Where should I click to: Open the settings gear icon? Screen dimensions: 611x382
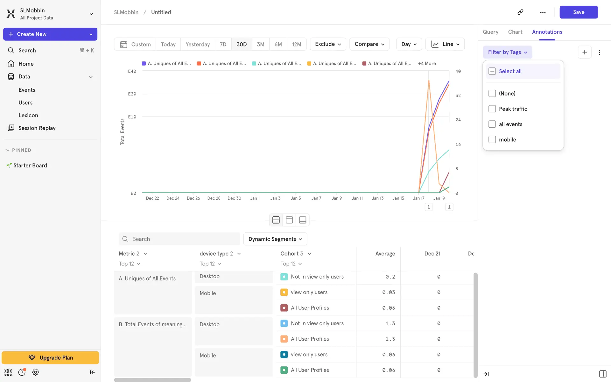pos(36,372)
